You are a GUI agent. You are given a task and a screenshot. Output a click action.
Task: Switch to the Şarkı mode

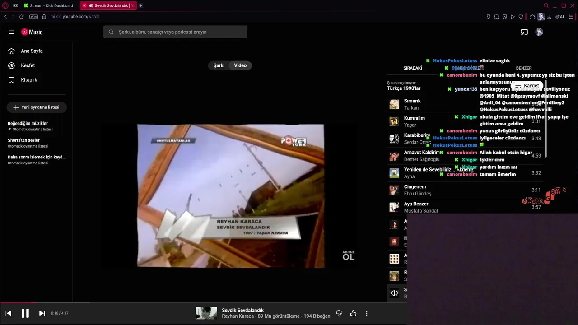coord(219,65)
